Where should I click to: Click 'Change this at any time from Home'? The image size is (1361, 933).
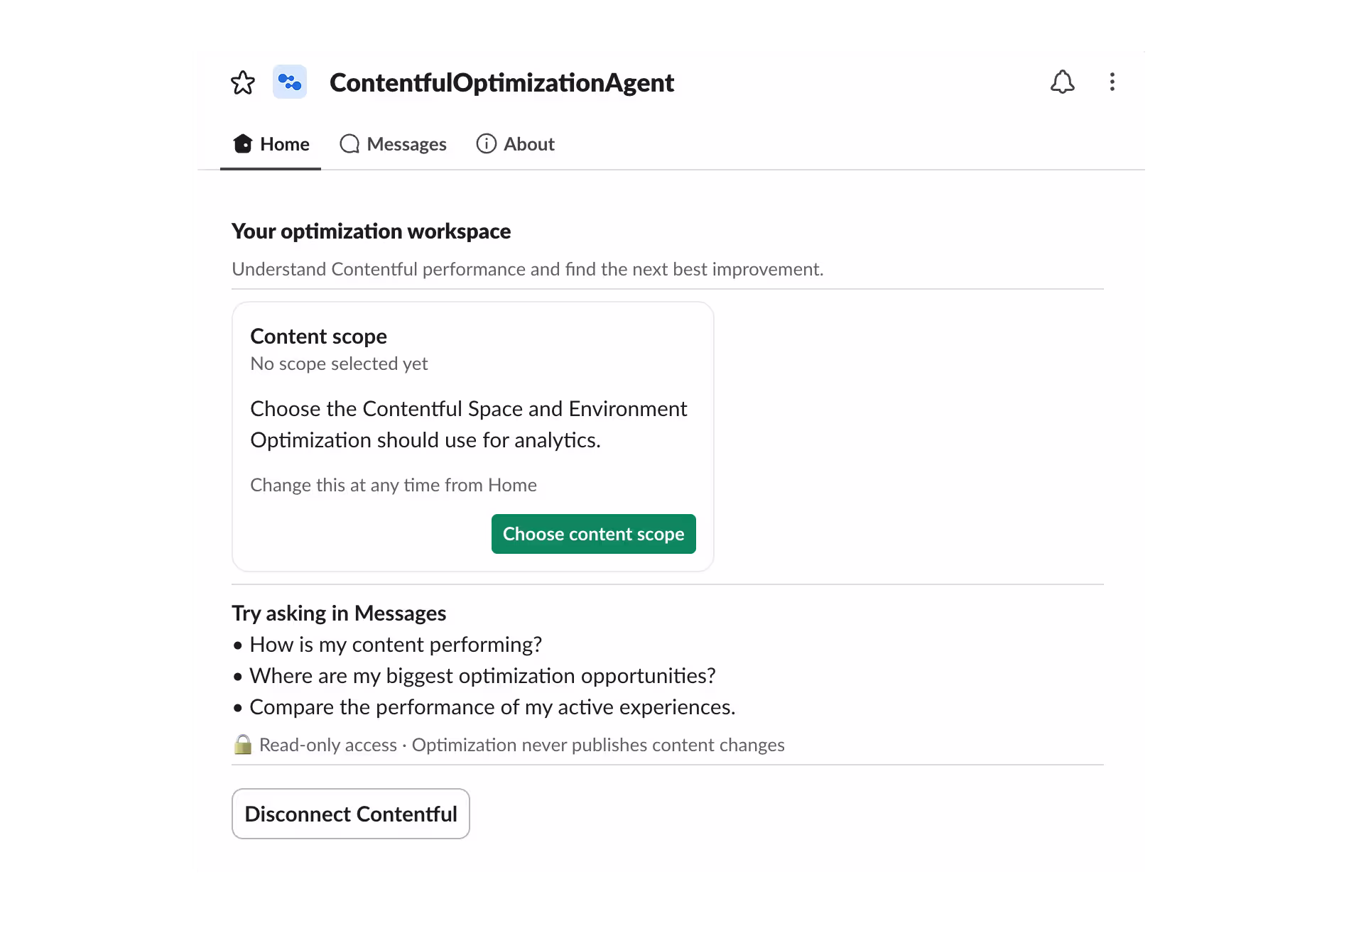(394, 485)
